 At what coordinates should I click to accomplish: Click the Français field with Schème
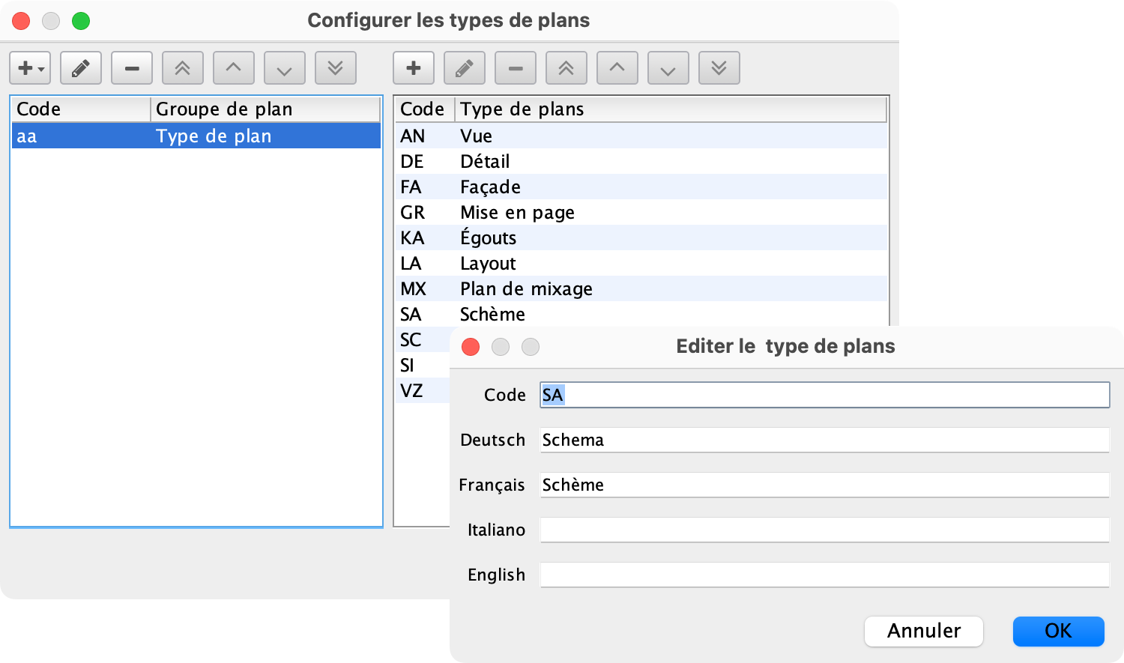coord(824,485)
